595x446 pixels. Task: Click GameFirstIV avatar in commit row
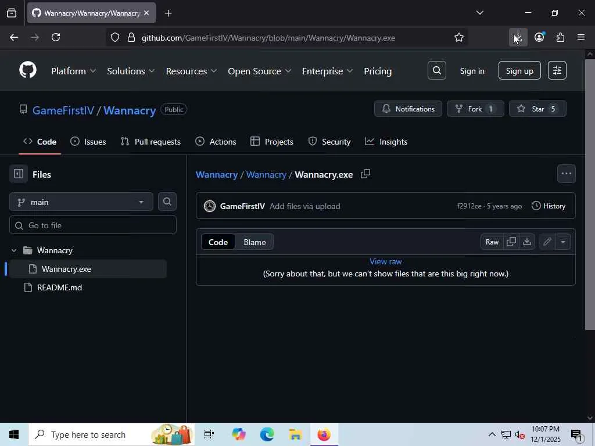click(210, 206)
